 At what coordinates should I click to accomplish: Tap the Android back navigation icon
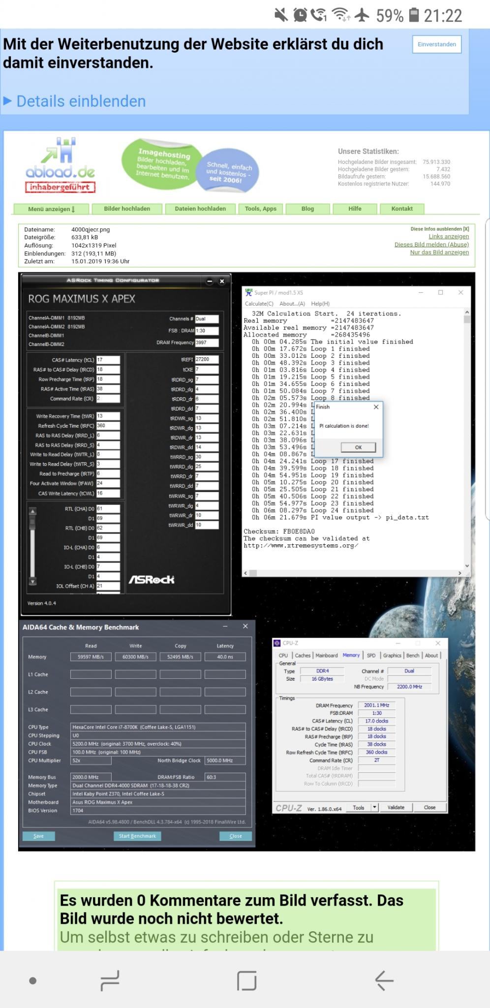[384, 980]
